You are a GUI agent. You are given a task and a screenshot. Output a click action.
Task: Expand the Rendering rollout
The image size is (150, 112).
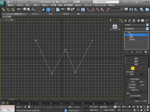(136, 58)
